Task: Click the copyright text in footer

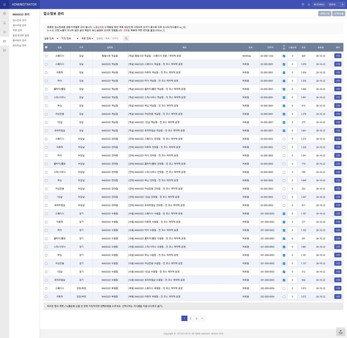Action: coord(193,333)
